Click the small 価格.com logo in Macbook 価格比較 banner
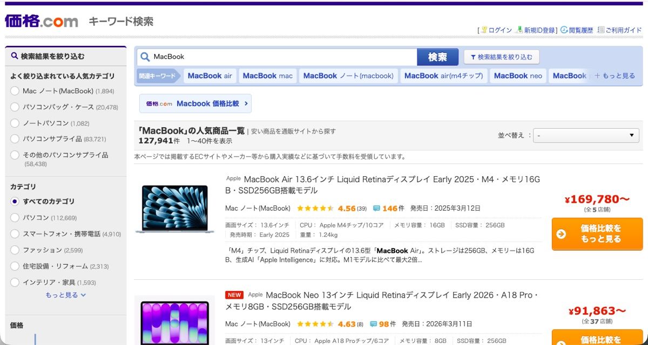The image size is (648, 345). [159, 103]
